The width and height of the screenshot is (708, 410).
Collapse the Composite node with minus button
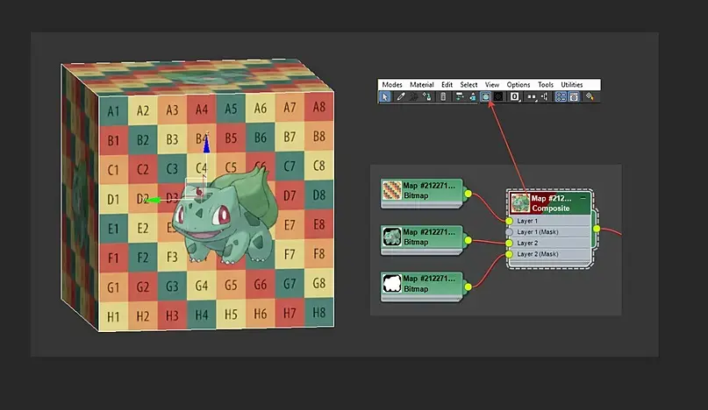click(x=583, y=198)
